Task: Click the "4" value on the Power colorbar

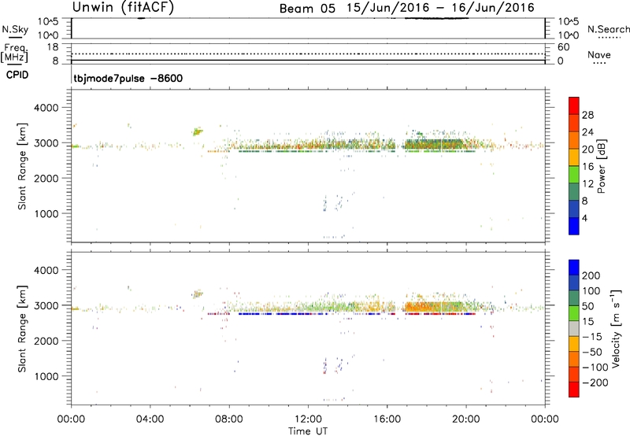Action: [584, 219]
